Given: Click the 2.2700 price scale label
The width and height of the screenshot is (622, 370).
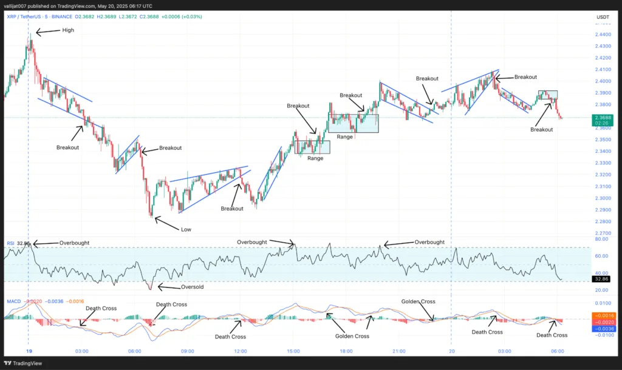Looking at the screenshot, I should click(603, 234).
